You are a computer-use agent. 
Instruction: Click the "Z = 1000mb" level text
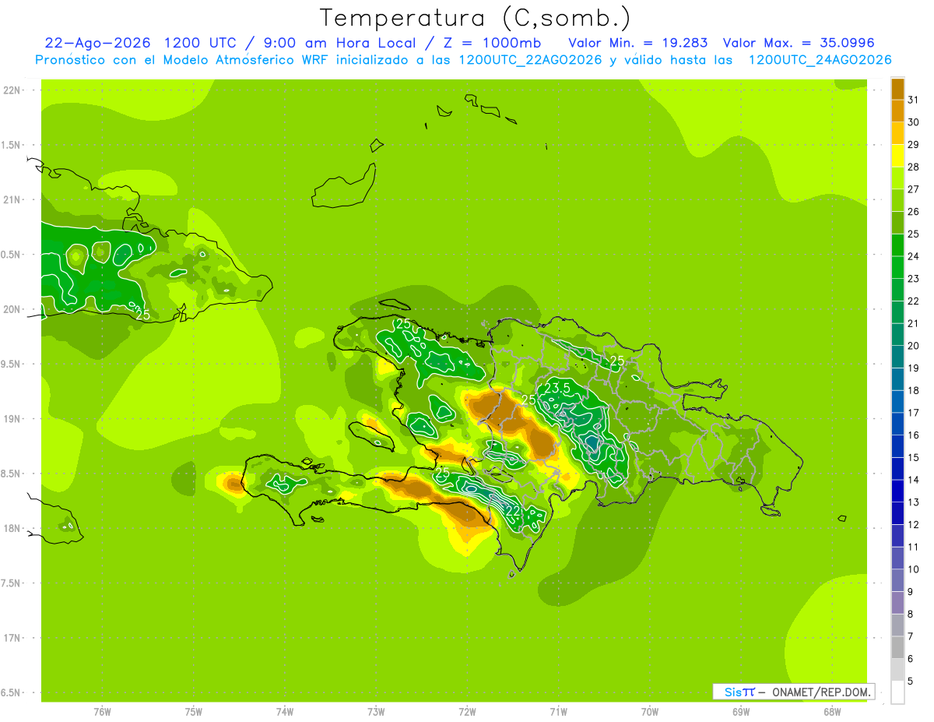492,42
